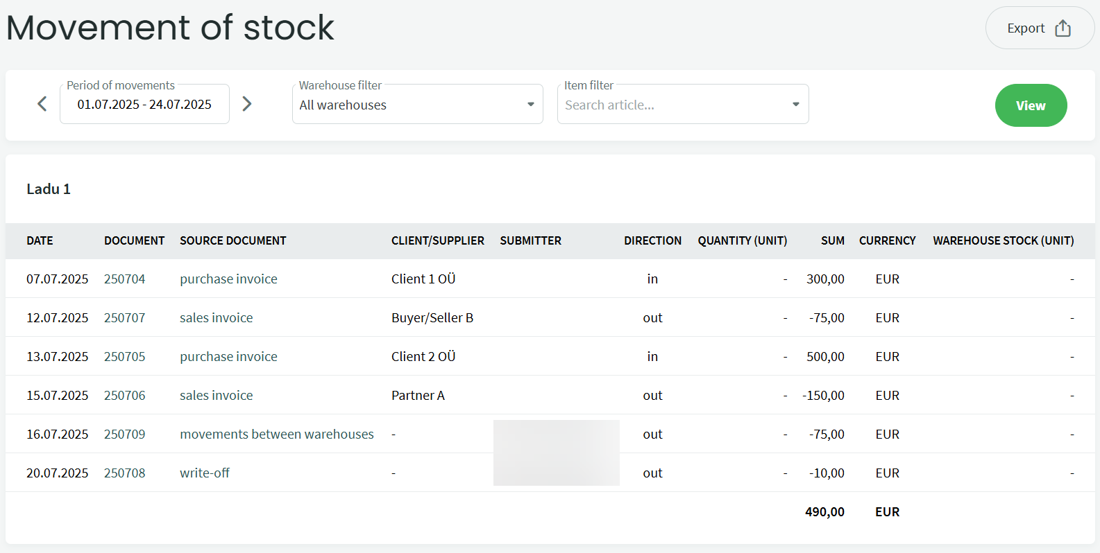Open movements between warehouses source document
The height and width of the screenshot is (553, 1100).
coord(277,434)
